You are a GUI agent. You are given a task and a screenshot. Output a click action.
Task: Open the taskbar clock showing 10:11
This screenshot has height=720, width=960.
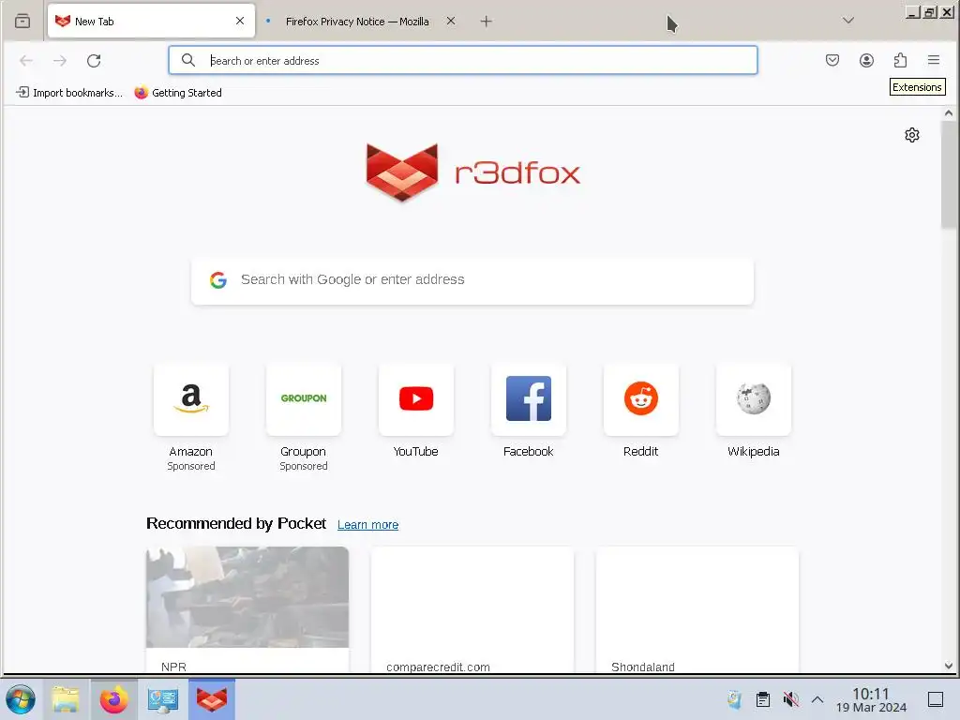click(x=871, y=699)
